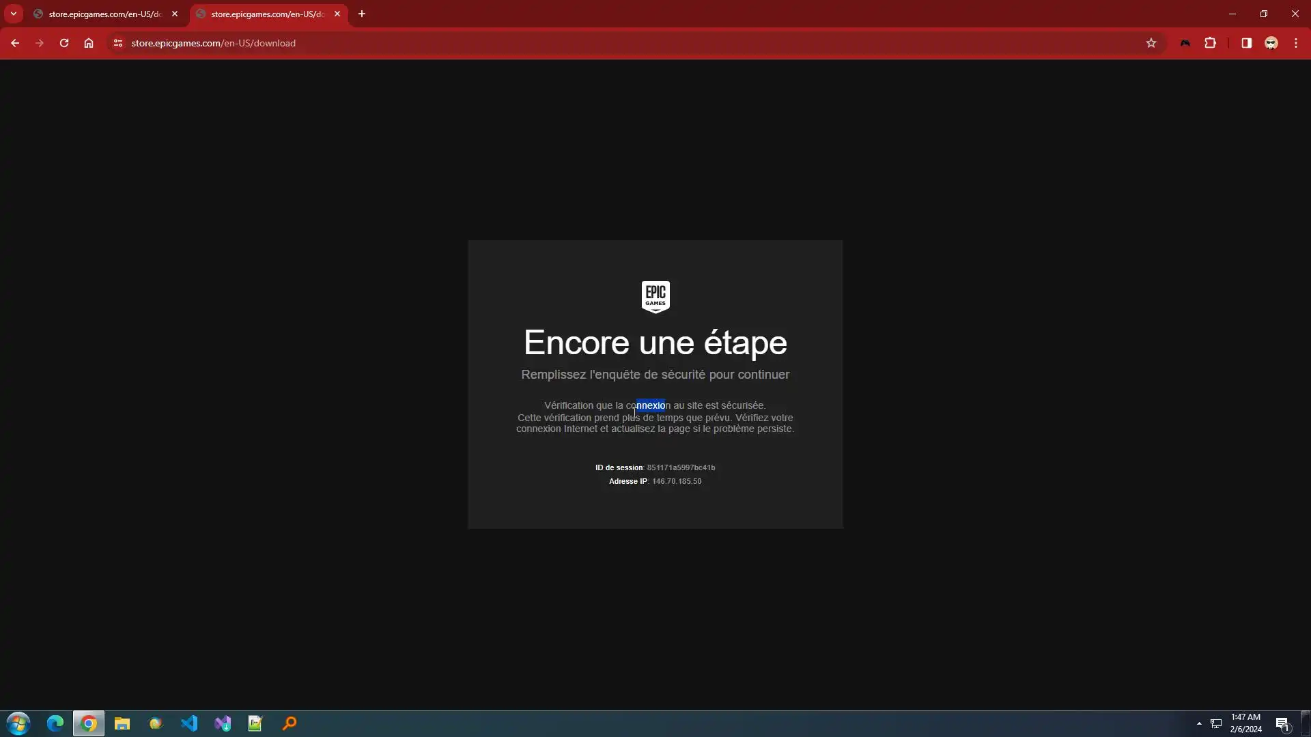Expand the tab search dropdown
The width and height of the screenshot is (1311, 737).
13,14
